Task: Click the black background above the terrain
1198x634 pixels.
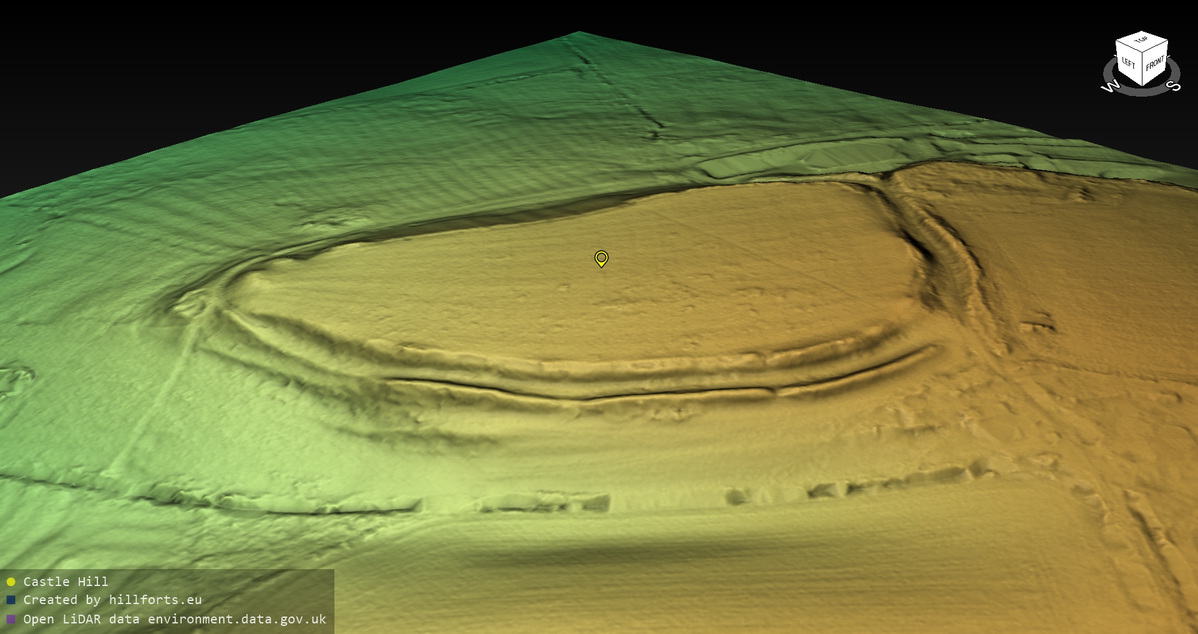Action: click(x=250, y=50)
